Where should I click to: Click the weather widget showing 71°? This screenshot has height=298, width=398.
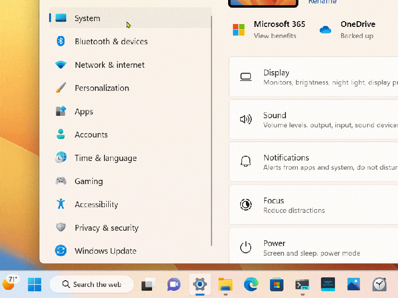[x=10, y=284]
